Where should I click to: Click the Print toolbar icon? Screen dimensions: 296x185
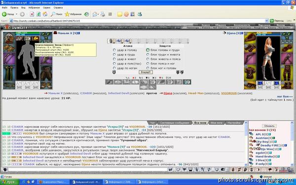[x=103, y=14]
